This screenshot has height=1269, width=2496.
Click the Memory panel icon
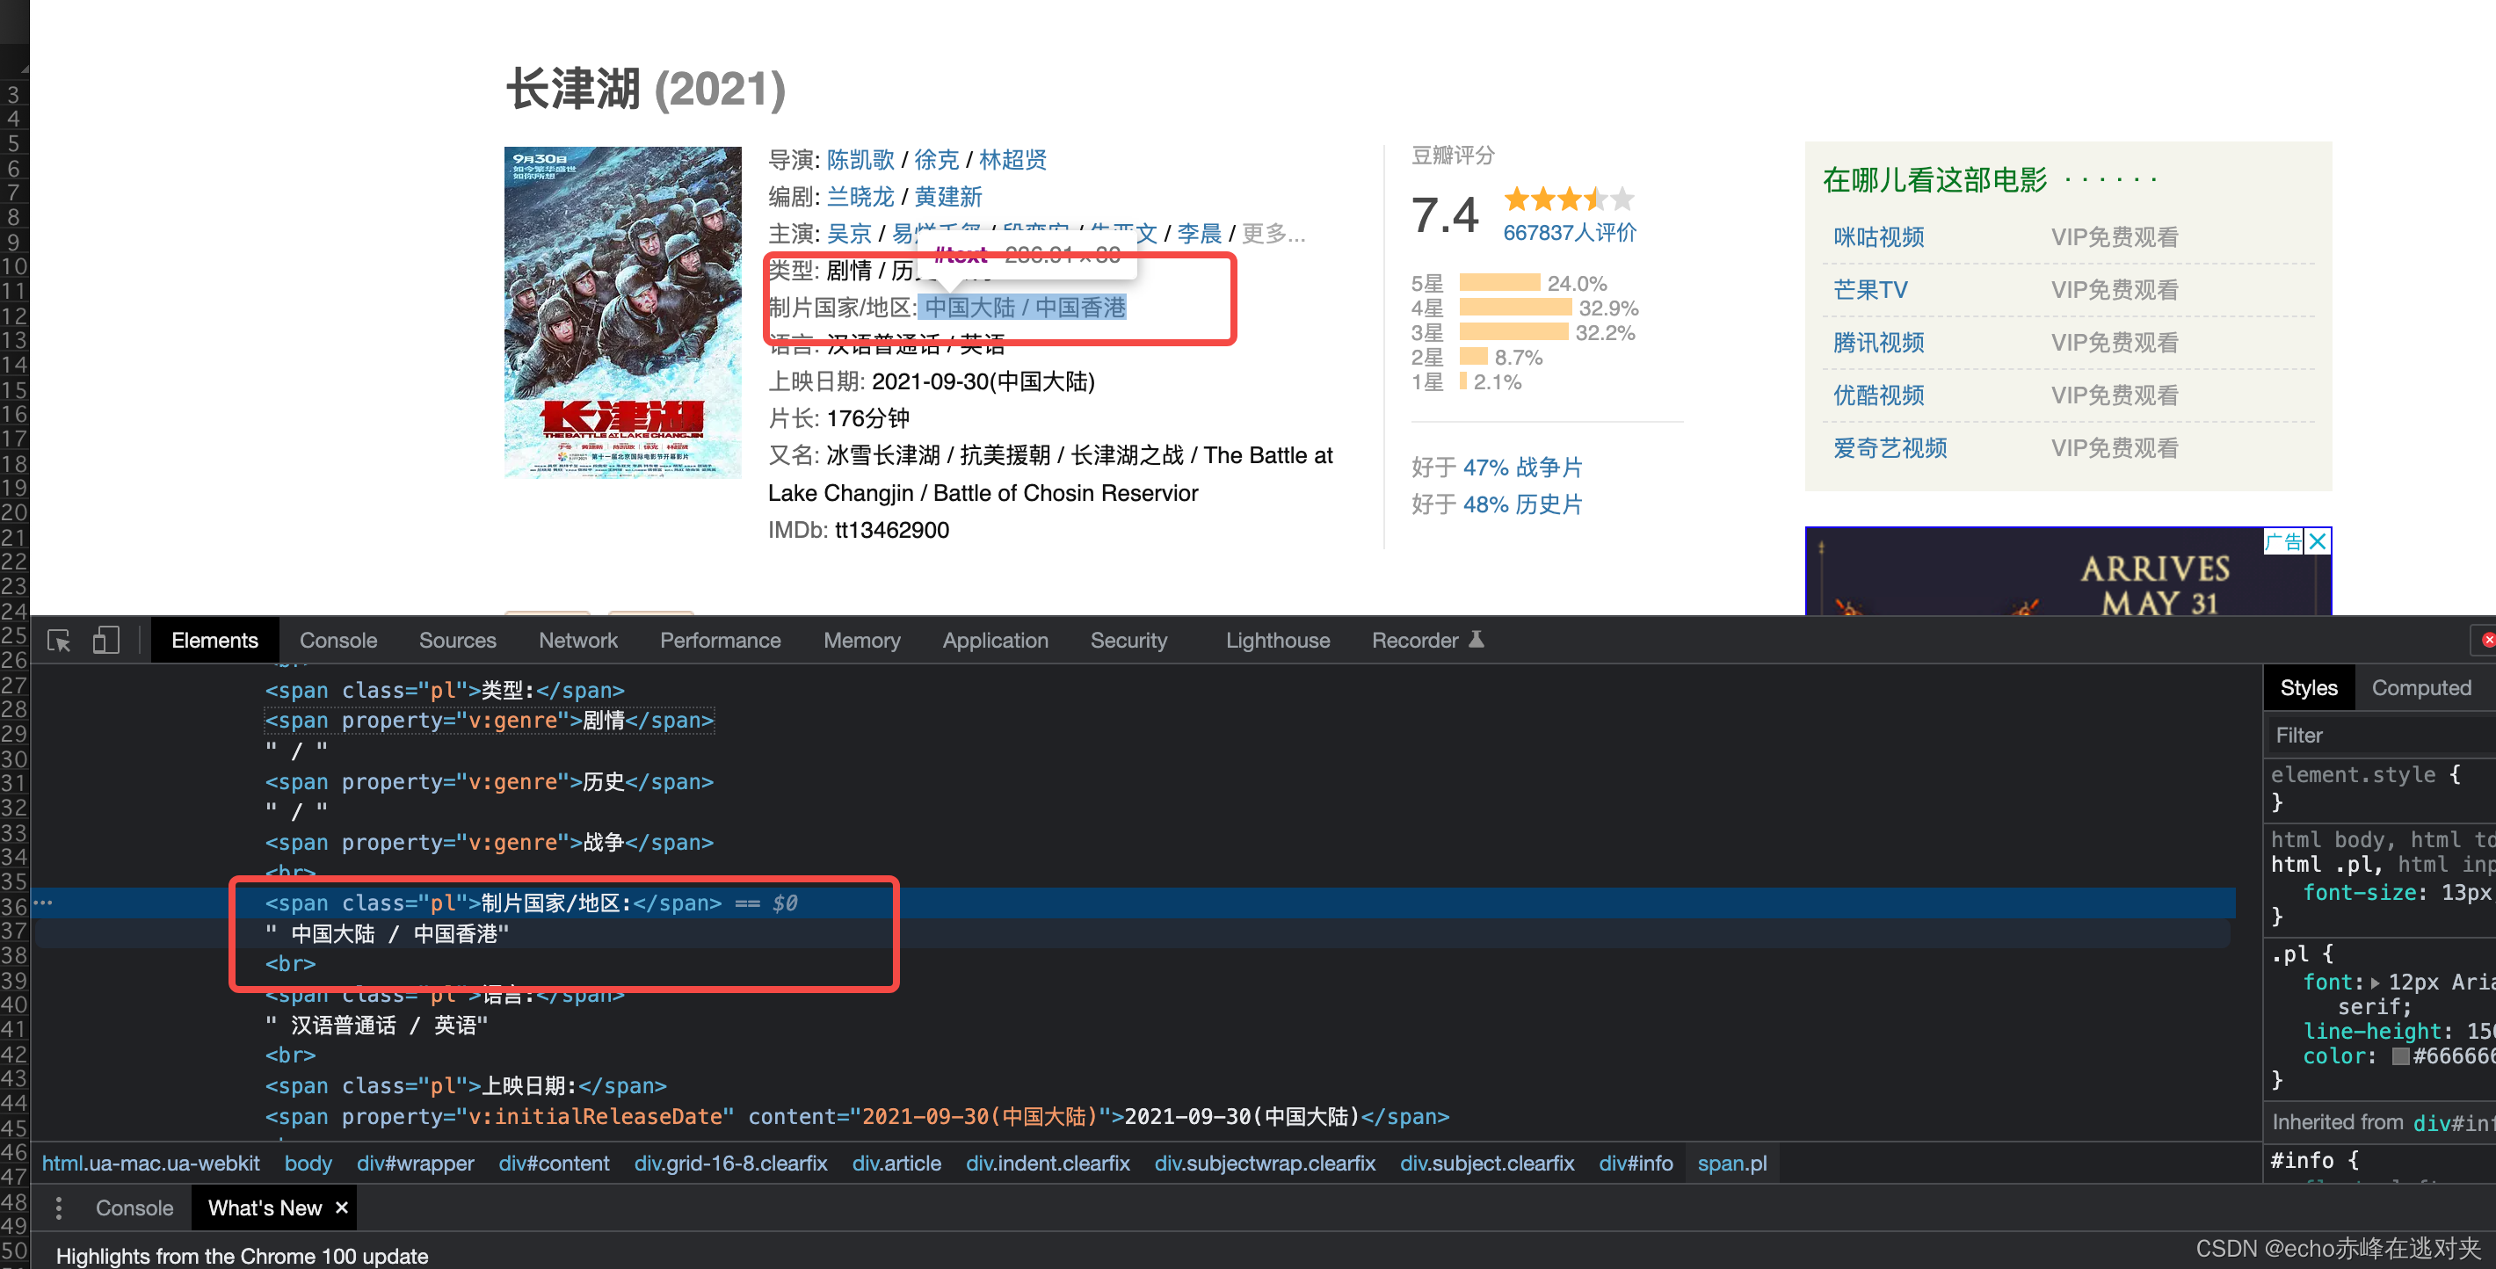click(860, 641)
